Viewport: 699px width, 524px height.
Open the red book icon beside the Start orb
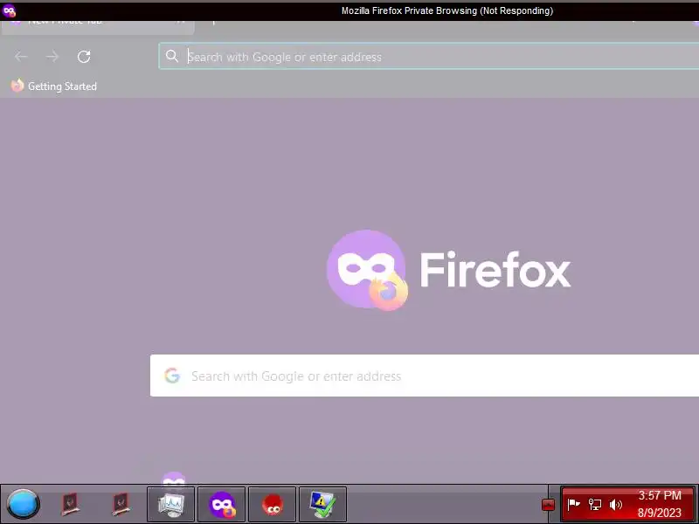pyautogui.click(x=70, y=504)
